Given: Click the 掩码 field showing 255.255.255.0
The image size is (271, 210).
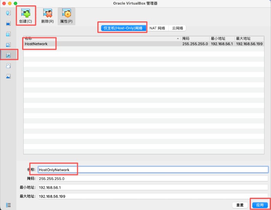Looking at the screenshot, I should point(153,178).
